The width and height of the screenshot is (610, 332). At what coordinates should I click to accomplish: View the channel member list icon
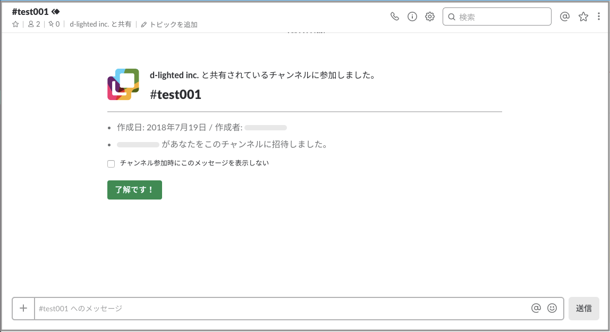pyautogui.click(x=34, y=24)
